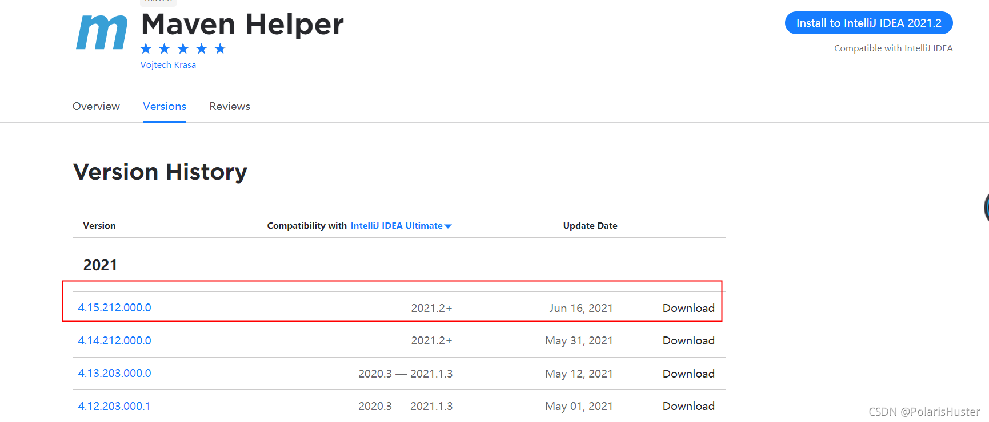Viewport: 989px width, 422px height.
Task: Open version 4.12.203.000.1 details
Action: (114, 406)
